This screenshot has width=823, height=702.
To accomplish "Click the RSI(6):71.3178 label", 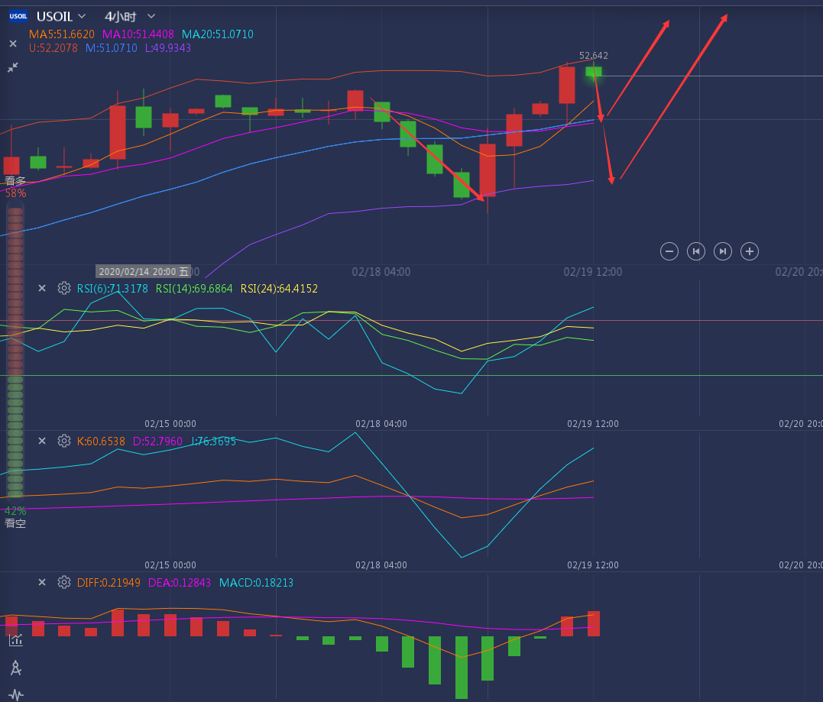I will point(112,289).
